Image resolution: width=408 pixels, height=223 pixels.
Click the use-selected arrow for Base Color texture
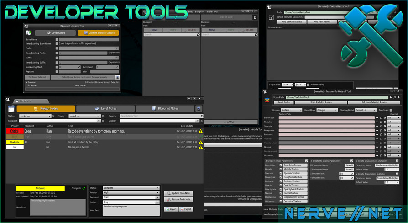coord(377,118)
